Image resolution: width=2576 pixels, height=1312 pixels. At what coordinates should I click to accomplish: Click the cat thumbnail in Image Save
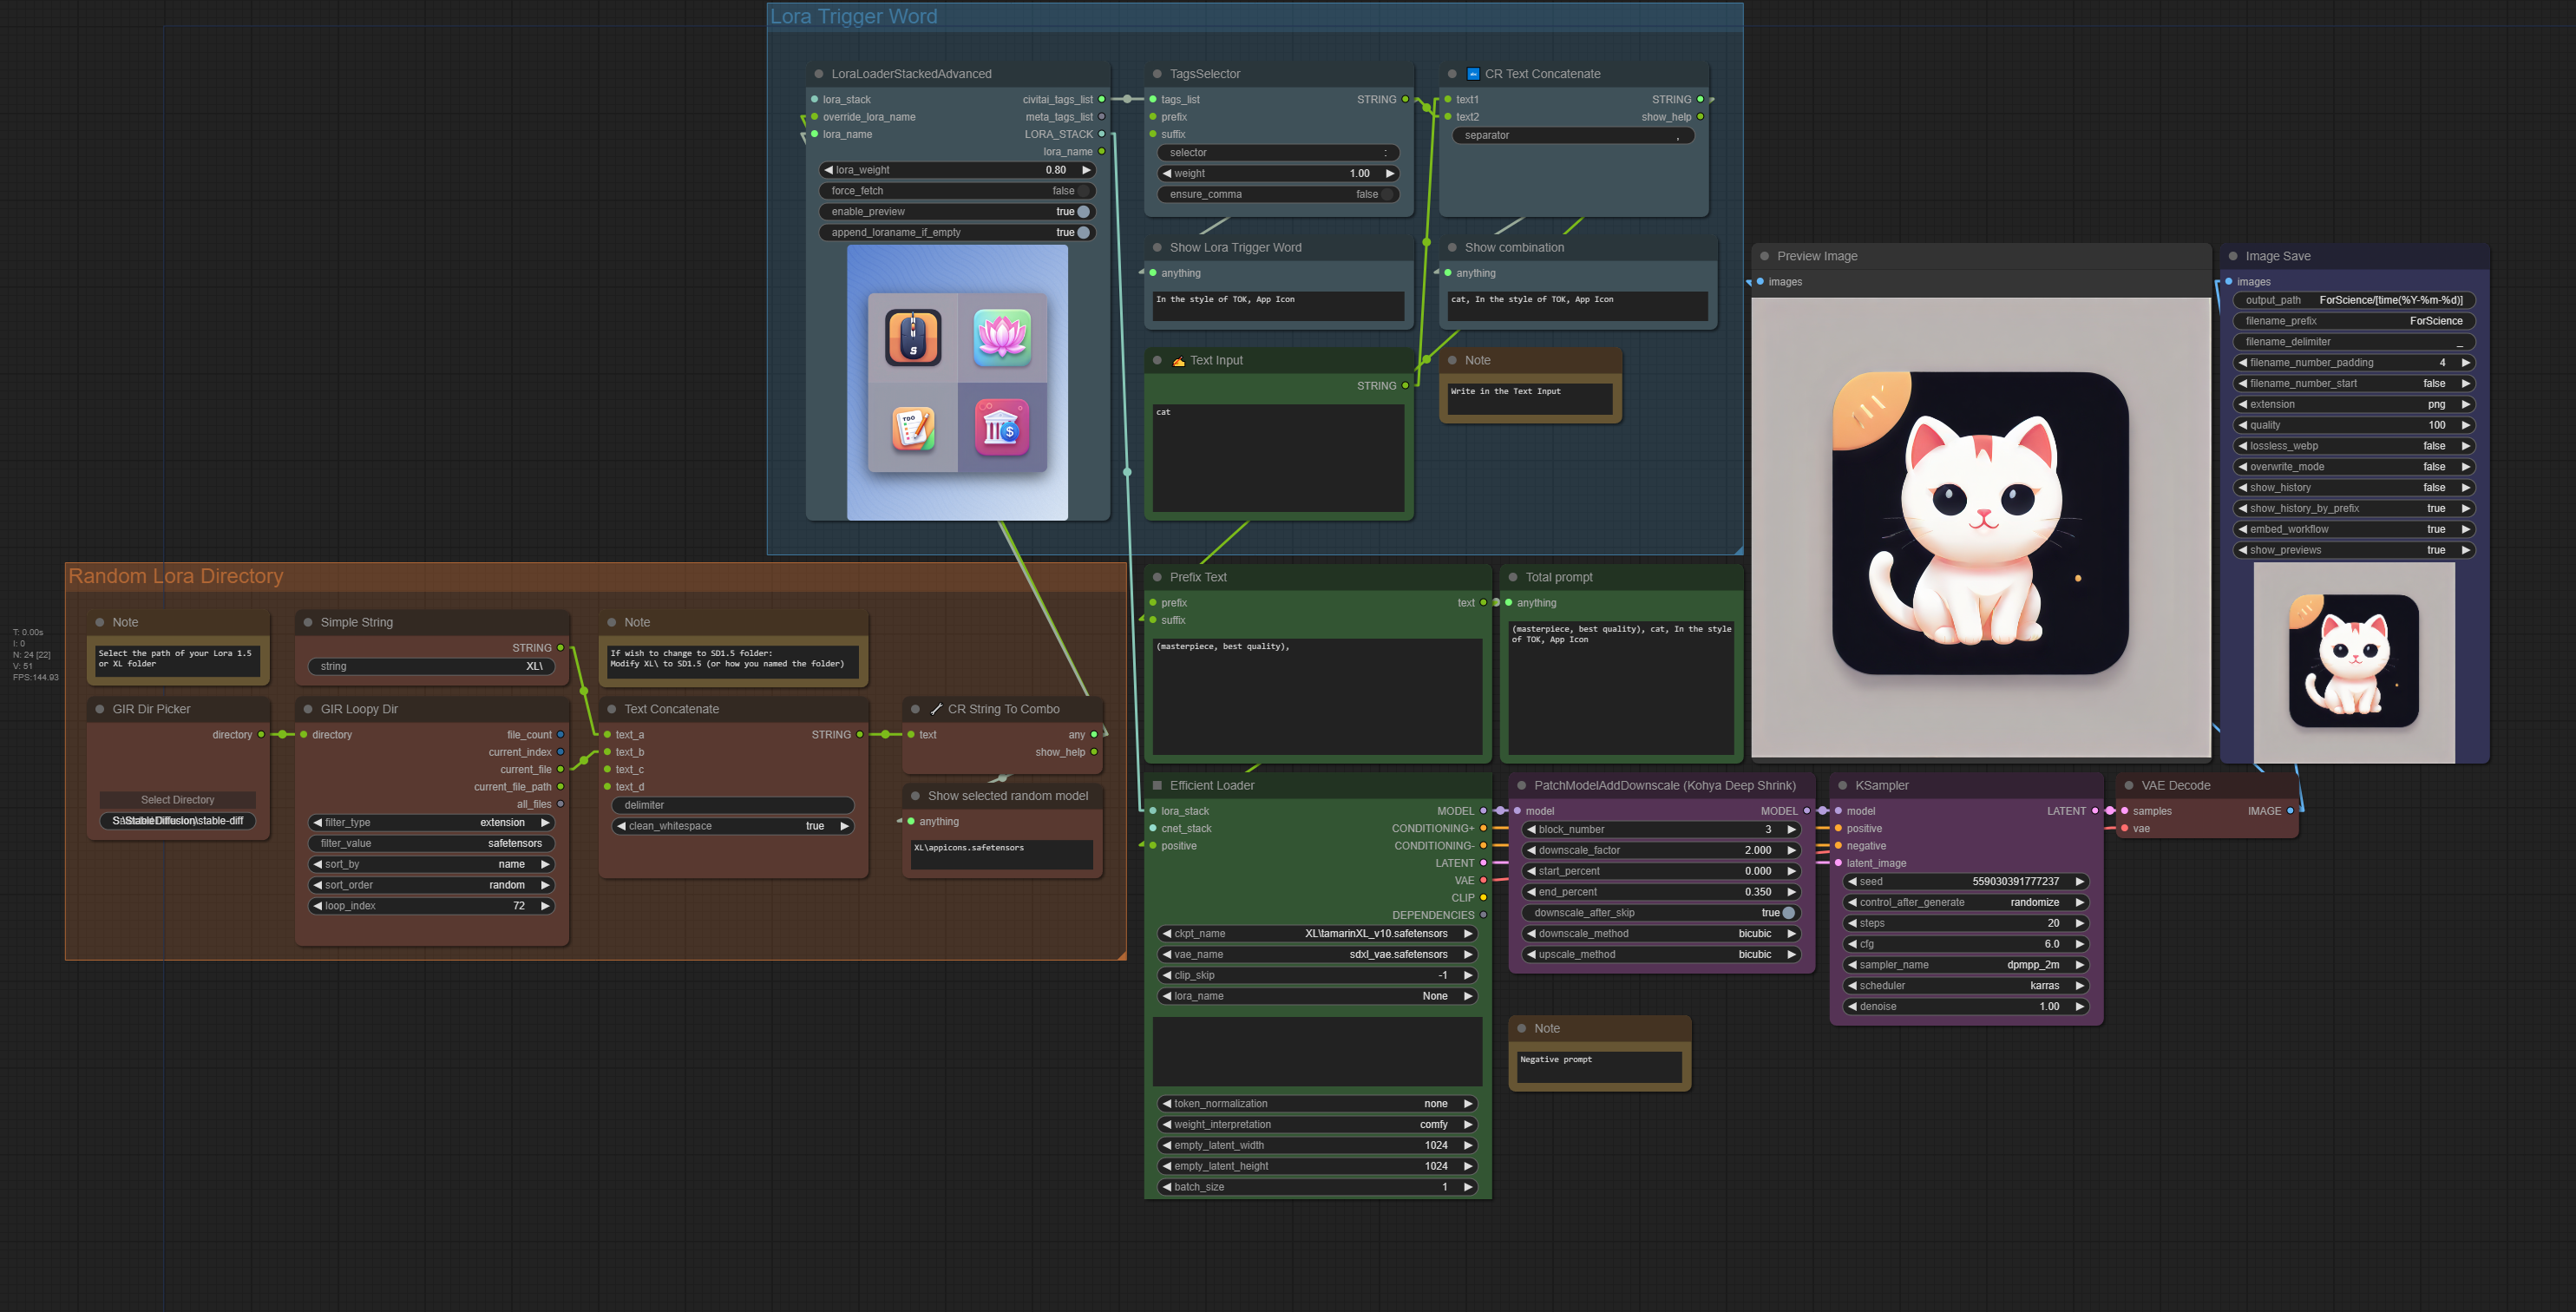(x=2353, y=661)
